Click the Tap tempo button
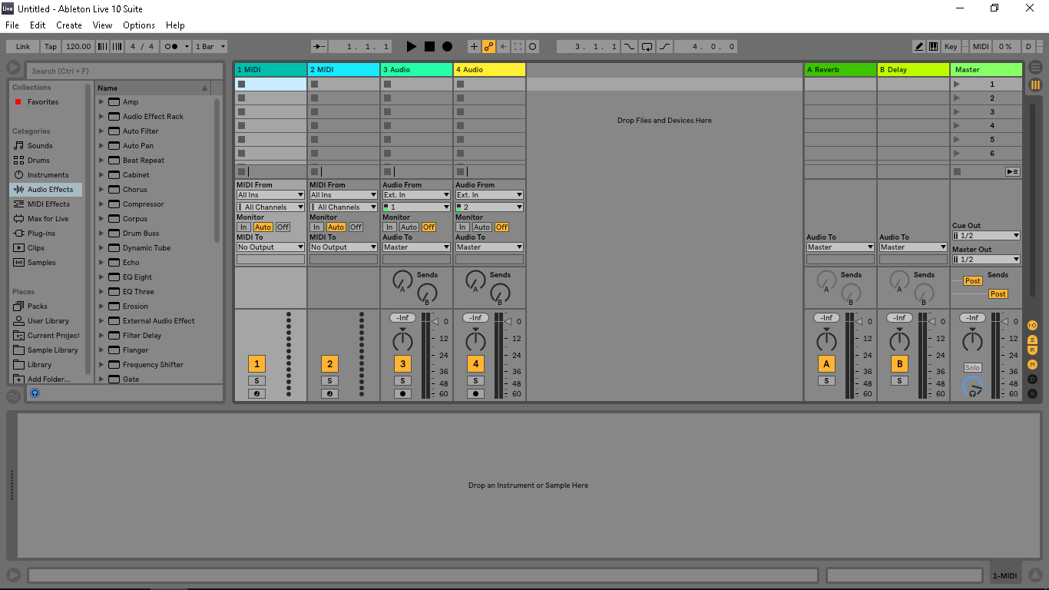Image resolution: width=1049 pixels, height=590 pixels. coord(51,46)
